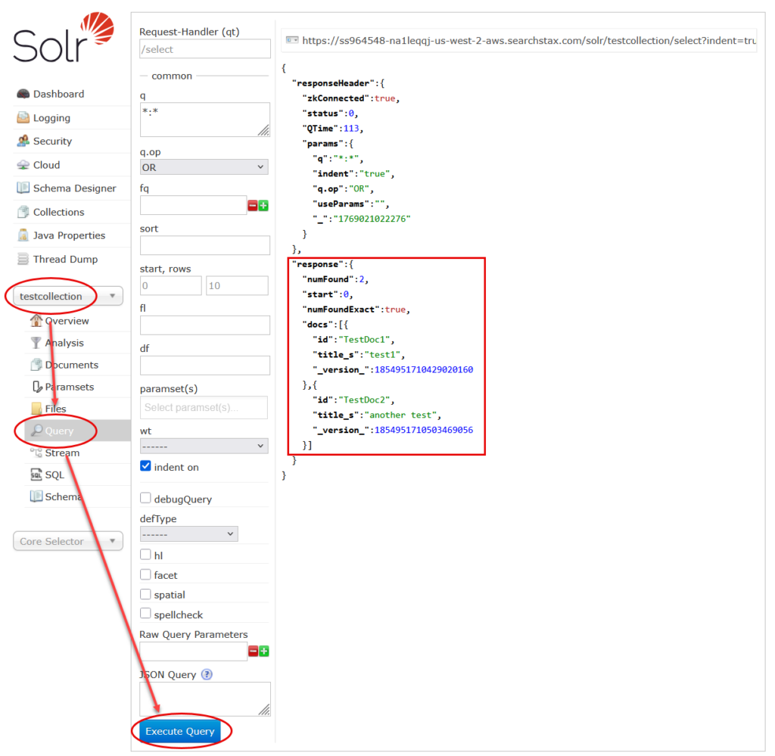Open the Core Selector dropdown
The height and width of the screenshot is (756, 775).
point(67,541)
